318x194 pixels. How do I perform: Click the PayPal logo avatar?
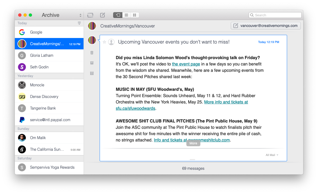22,120
